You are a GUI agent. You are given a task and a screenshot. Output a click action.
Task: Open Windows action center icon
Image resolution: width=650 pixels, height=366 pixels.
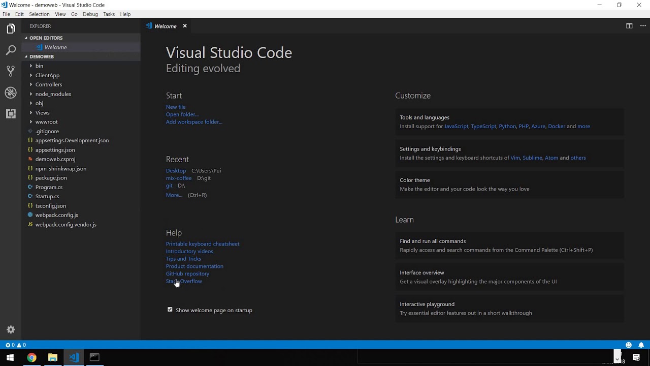tap(636, 357)
